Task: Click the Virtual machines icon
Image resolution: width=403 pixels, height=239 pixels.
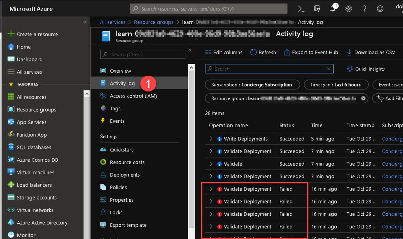Action: pyautogui.click(x=11, y=172)
